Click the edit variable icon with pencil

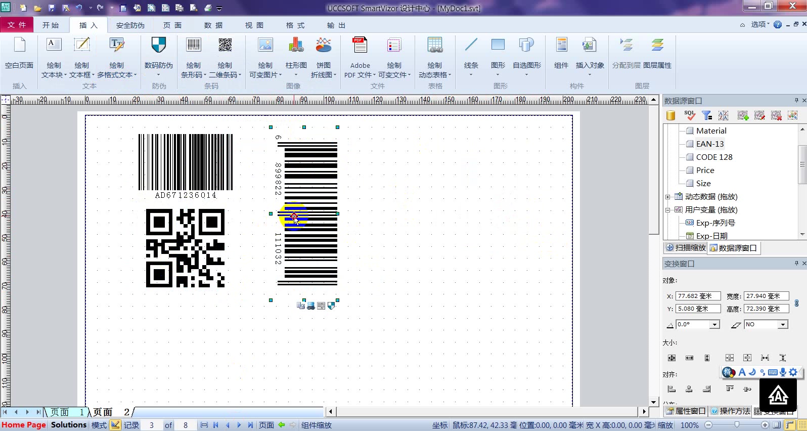(x=759, y=116)
